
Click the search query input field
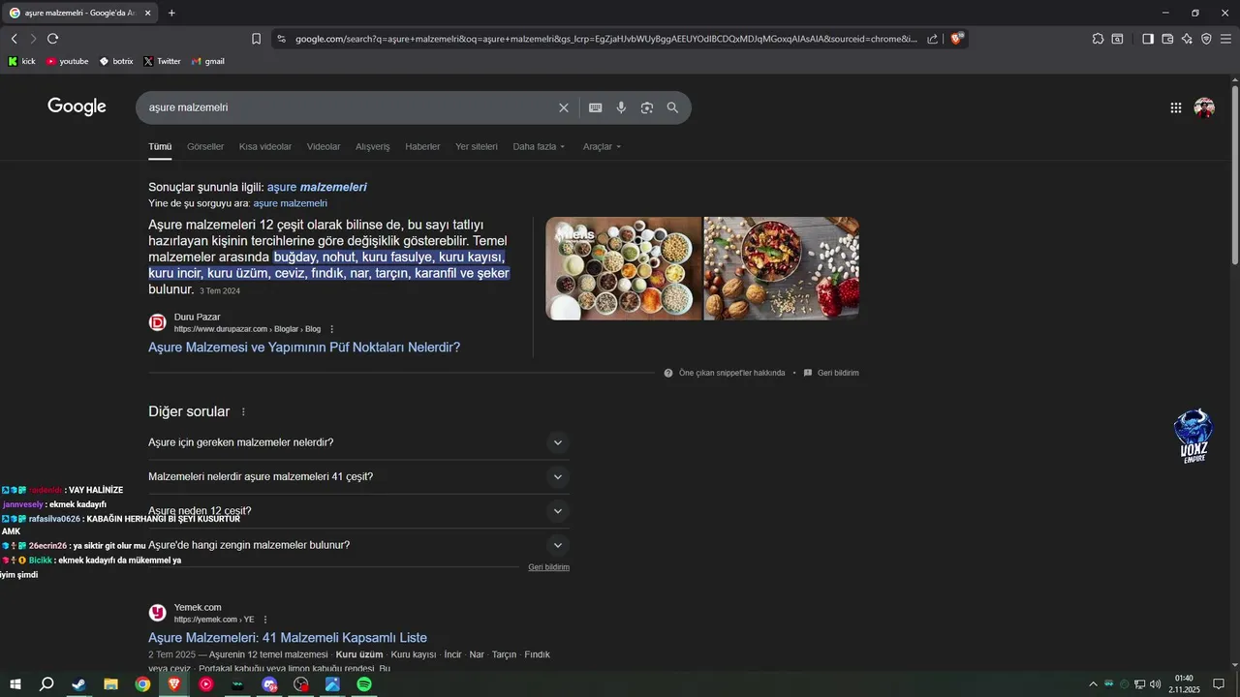pyautogui.click(x=349, y=107)
